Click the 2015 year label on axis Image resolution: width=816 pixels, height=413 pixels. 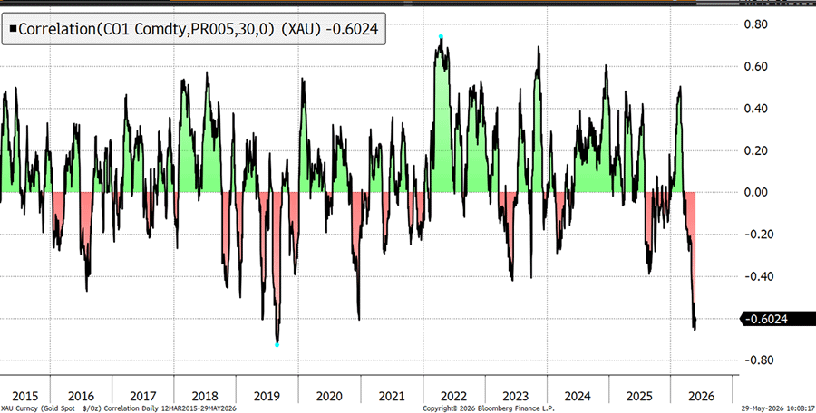(x=25, y=396)
